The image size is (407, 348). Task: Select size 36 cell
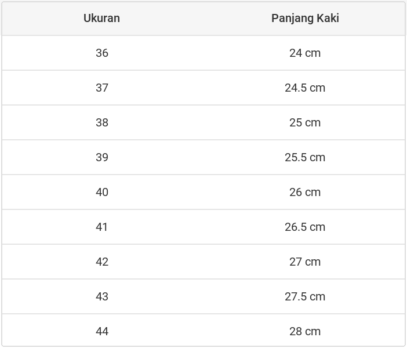tap(102, 53)
